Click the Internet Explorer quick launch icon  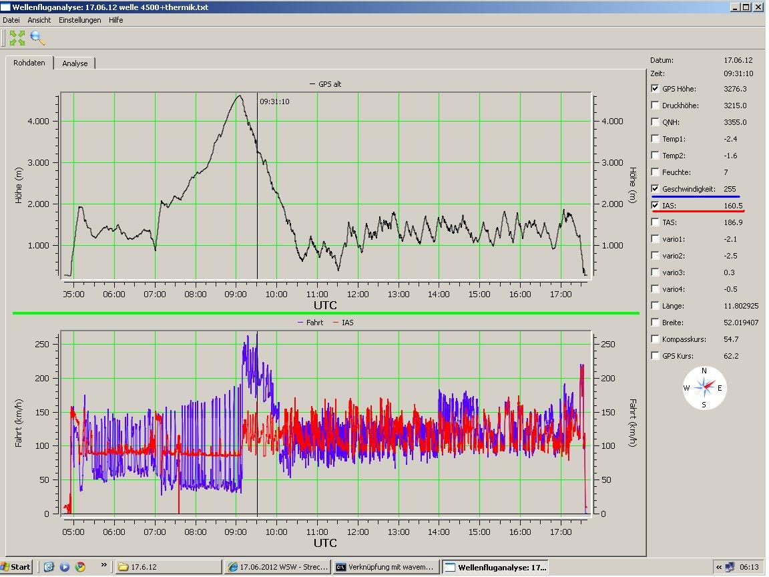coord(49,567)
